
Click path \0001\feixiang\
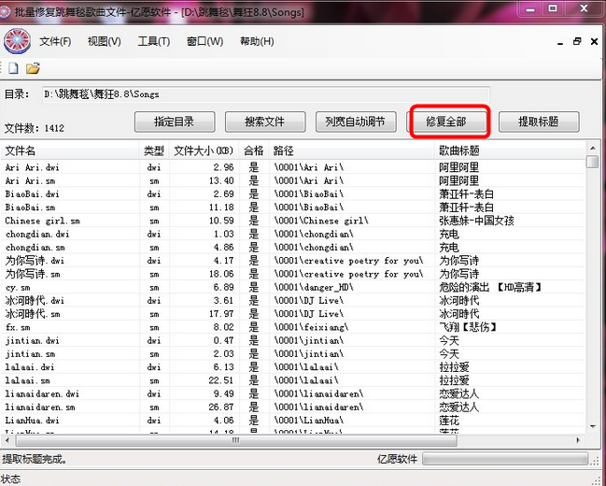click(x=311, y=327)
